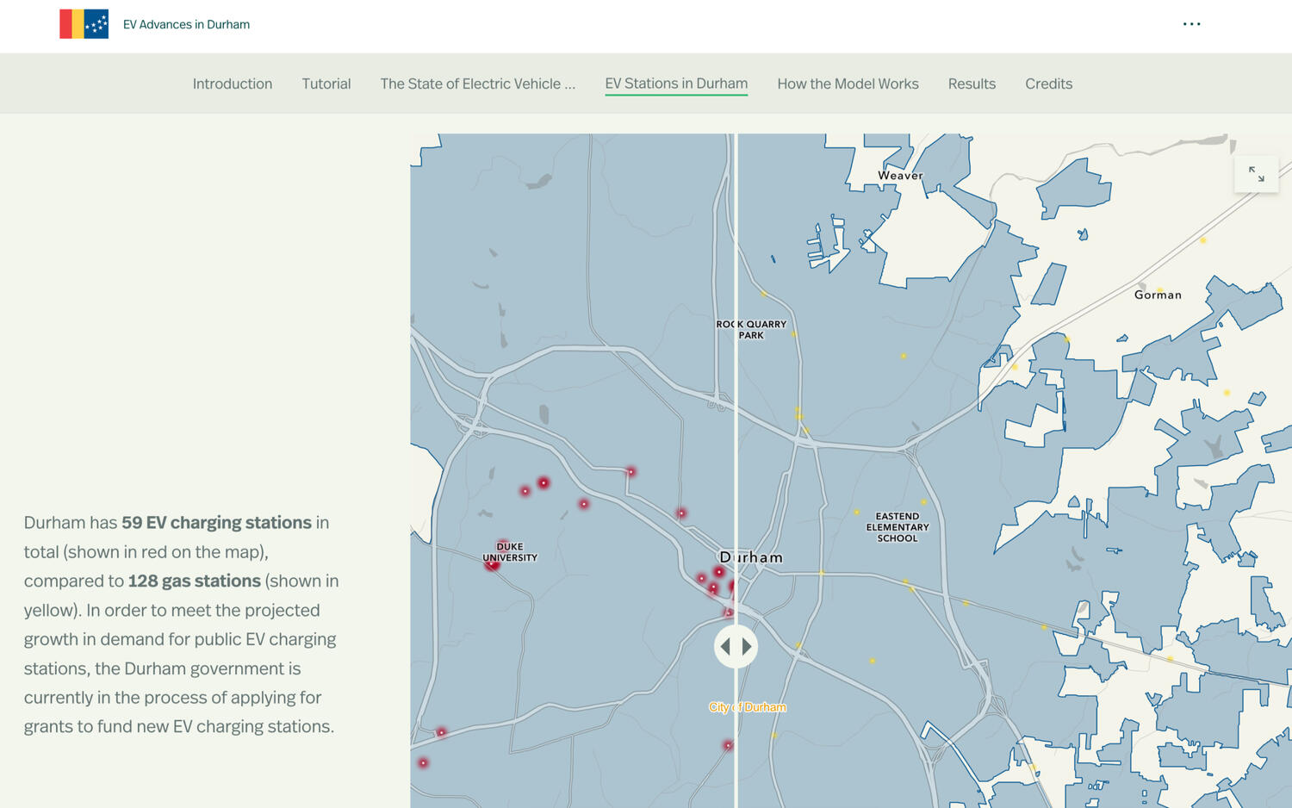
Task: Click the yellow gas station marker beside Gorman
Action: (x=1159, y=290)
